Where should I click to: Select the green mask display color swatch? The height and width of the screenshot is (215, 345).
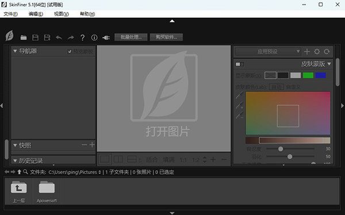click(x=308, y=75)
